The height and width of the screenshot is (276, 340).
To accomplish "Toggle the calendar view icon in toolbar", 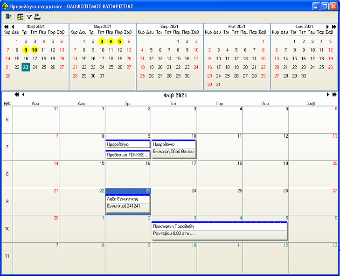I will (x=21, y=17).
